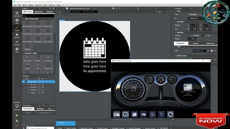This screenshot has height=129, width=230.
Task: Enable the Clip checkbox
Action: tap(203, 35)
